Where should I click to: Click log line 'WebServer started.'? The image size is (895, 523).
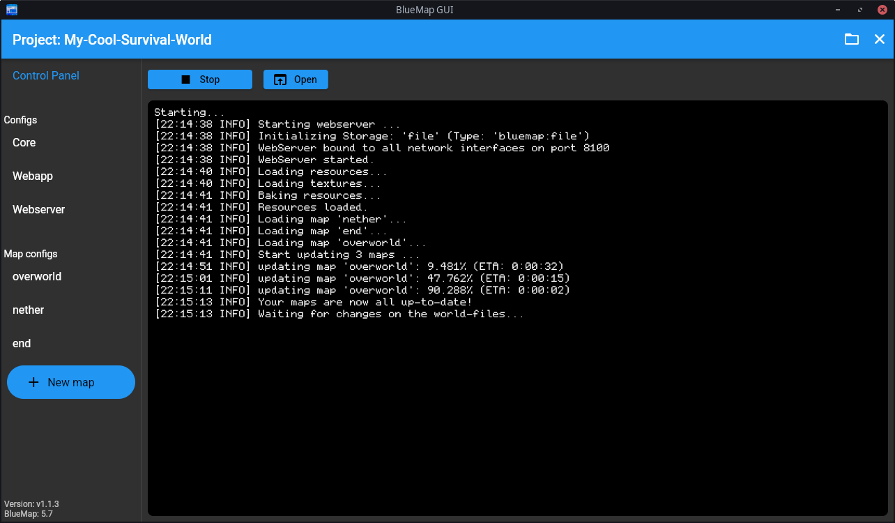pyautogui.click(x=264, y=160)
